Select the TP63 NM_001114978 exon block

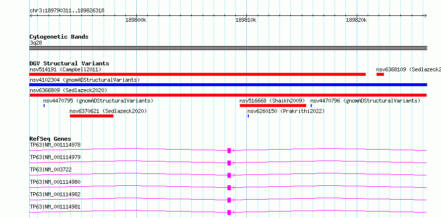coord(229,151)
